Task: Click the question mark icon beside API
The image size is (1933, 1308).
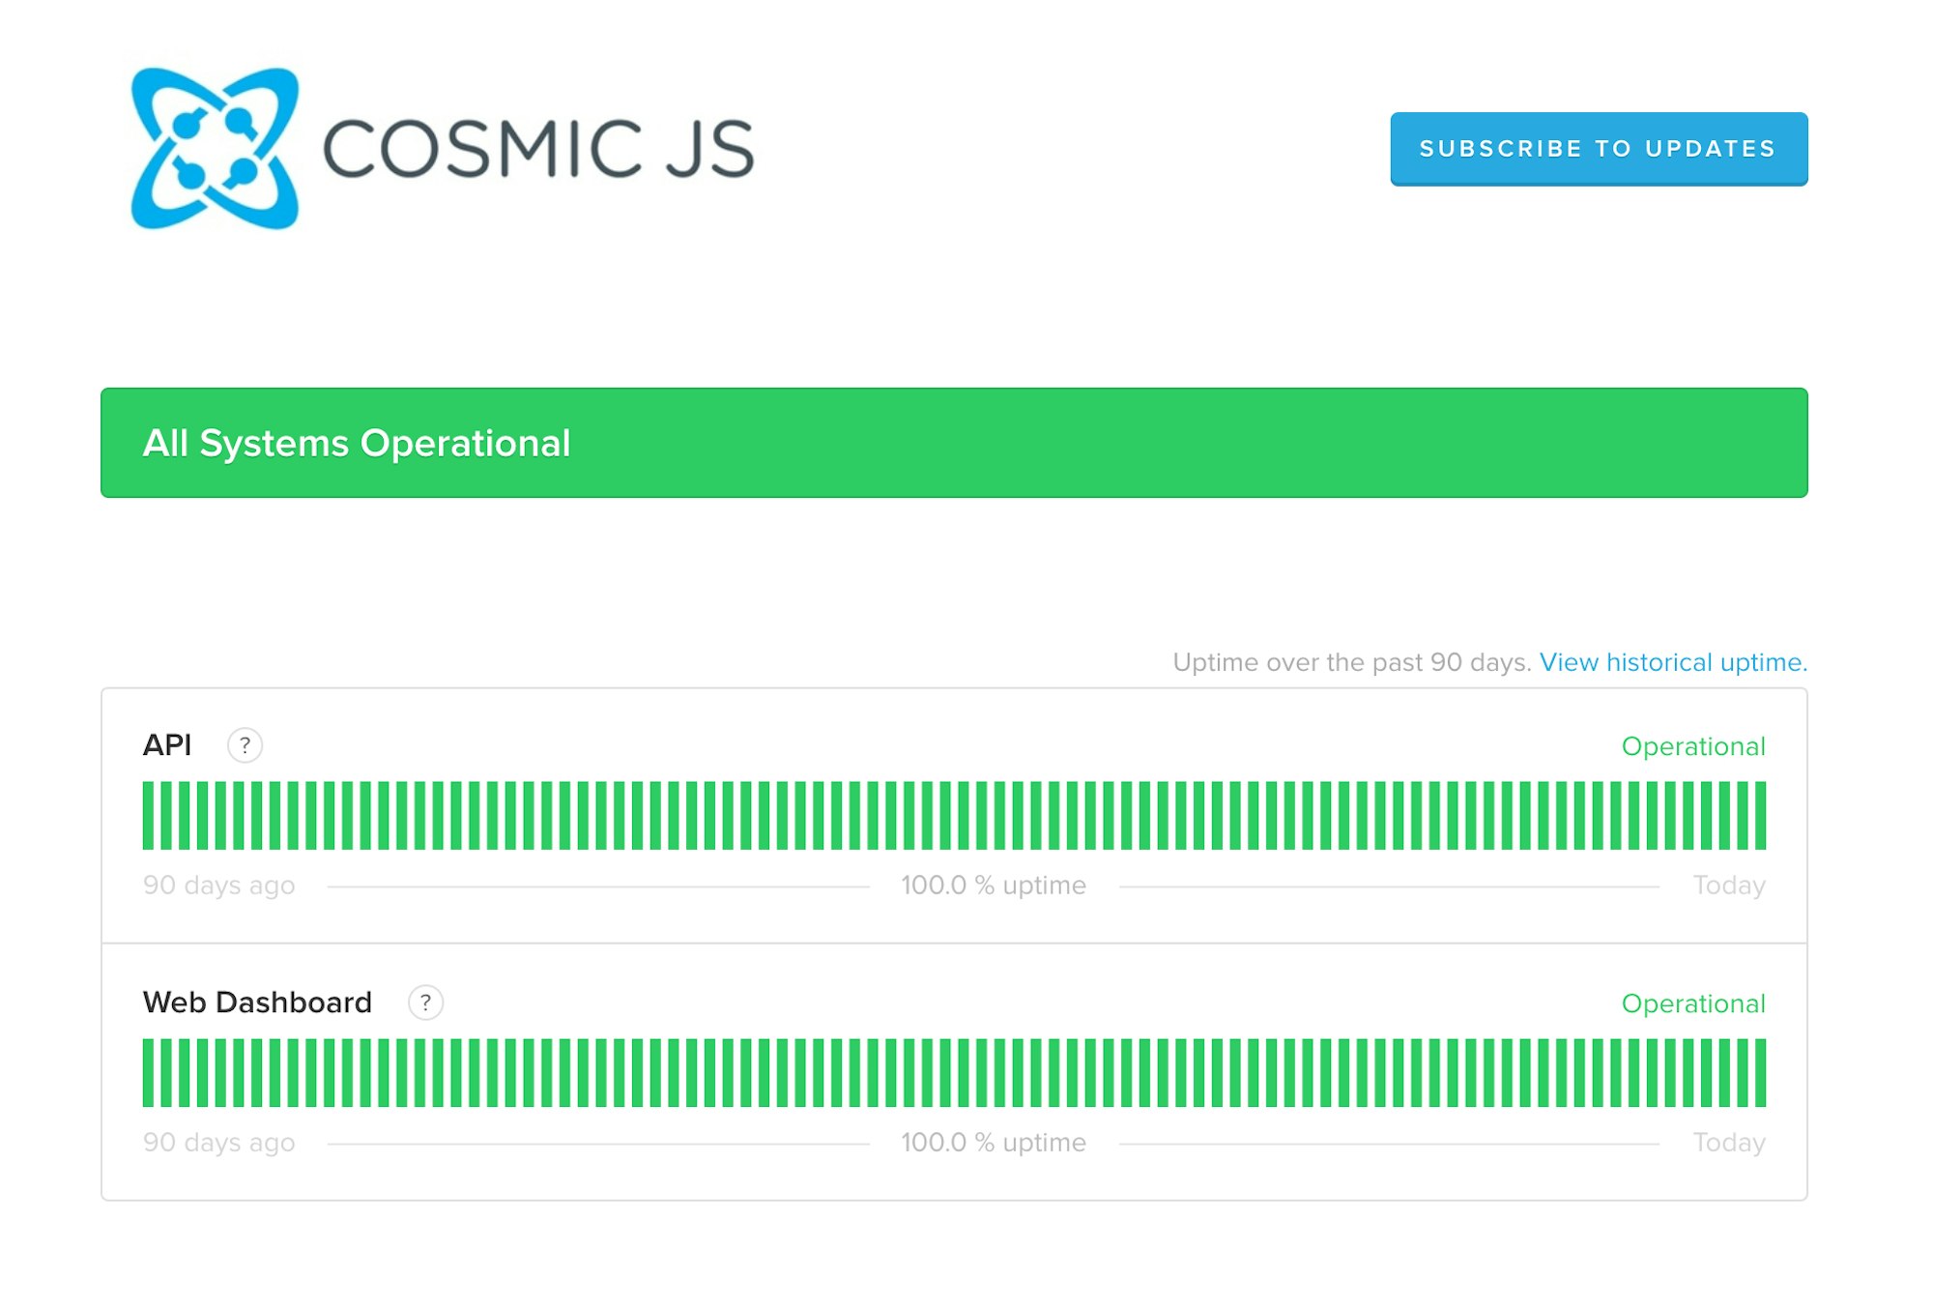Action: [245, 745]
